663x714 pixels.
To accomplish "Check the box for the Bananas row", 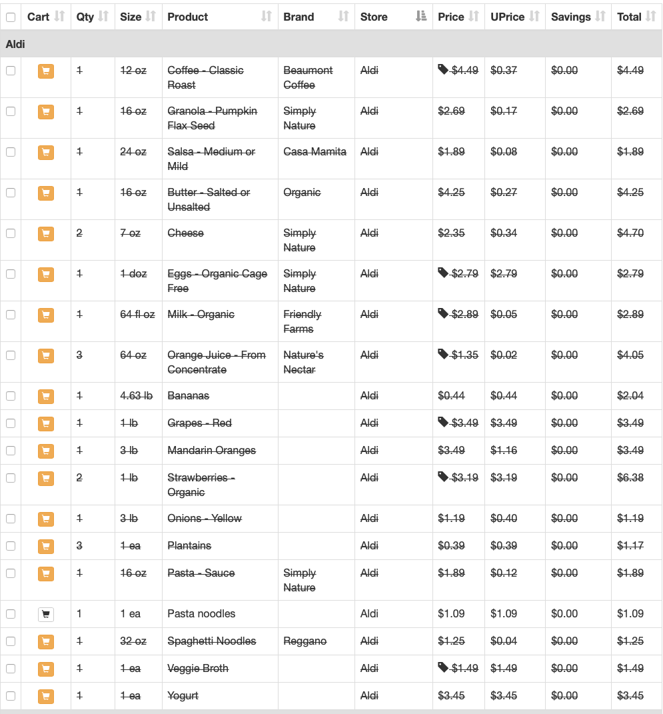I will pyautogui.click(x=11, y=396).
